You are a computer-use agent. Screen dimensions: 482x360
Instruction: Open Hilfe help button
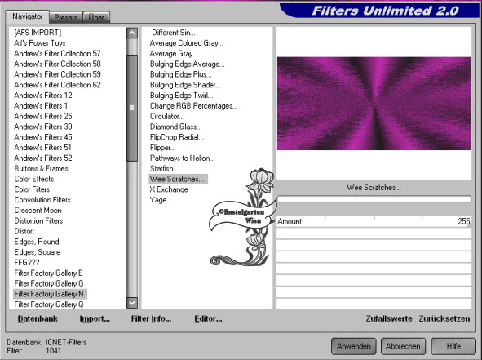click(453, 346)
